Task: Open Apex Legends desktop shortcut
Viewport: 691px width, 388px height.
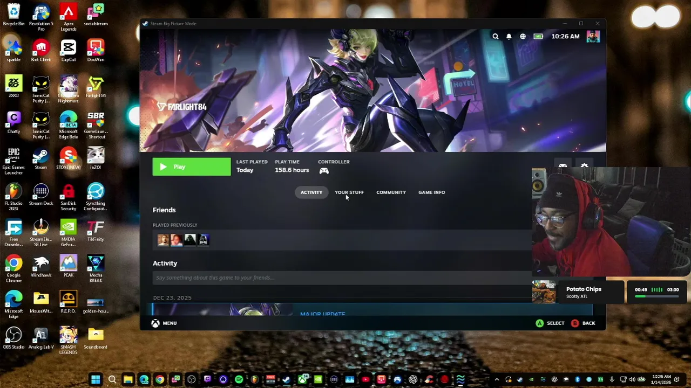Action: [x=69, y=17]
